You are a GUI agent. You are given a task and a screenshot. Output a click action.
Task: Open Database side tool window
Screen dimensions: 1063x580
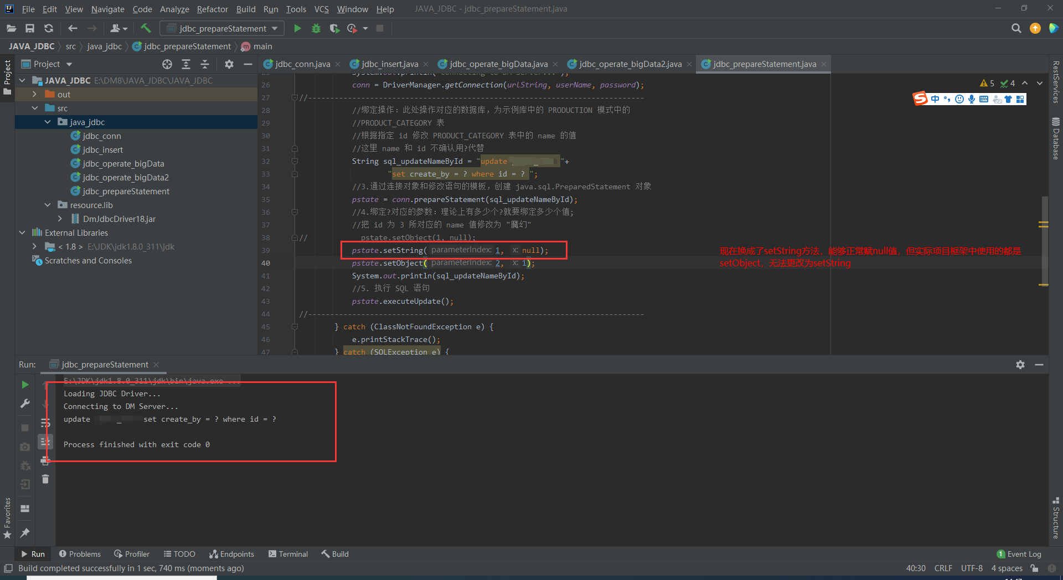point(1056,138)
